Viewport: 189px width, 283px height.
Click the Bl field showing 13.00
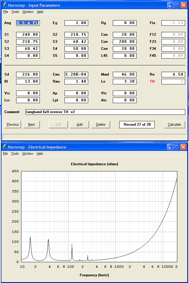(28, 81)
